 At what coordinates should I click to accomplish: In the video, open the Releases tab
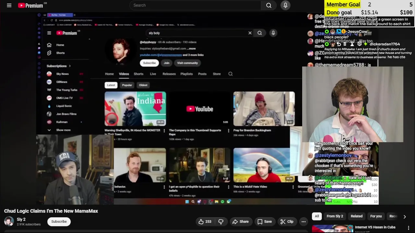tap(169, 74)
